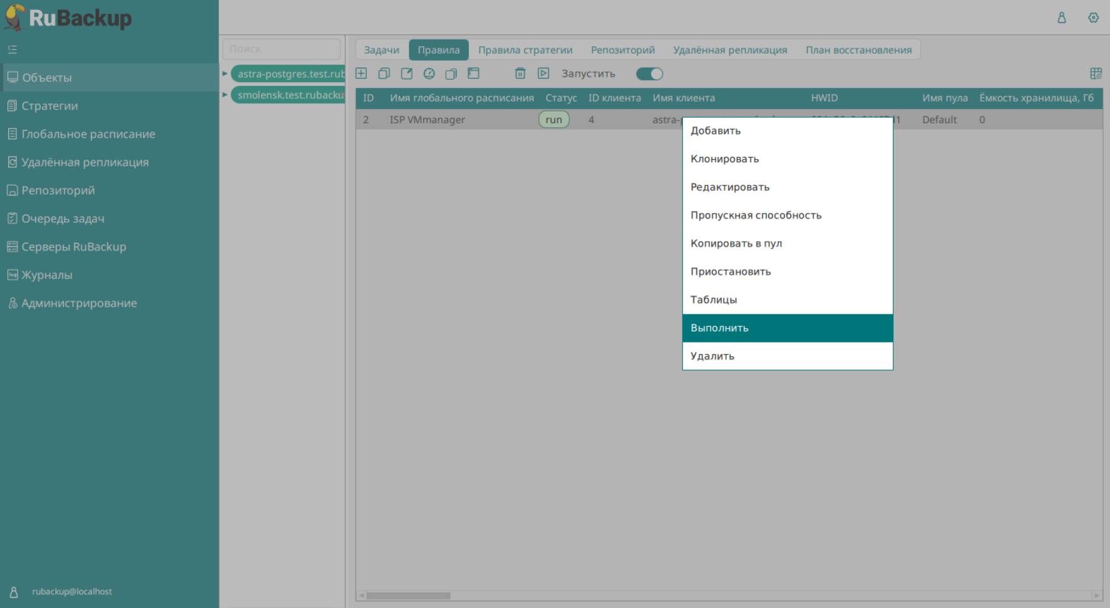Viewport: 1110px width, 608px height.
Task: Click the copy to pool icon
Action: click(451, 74)
